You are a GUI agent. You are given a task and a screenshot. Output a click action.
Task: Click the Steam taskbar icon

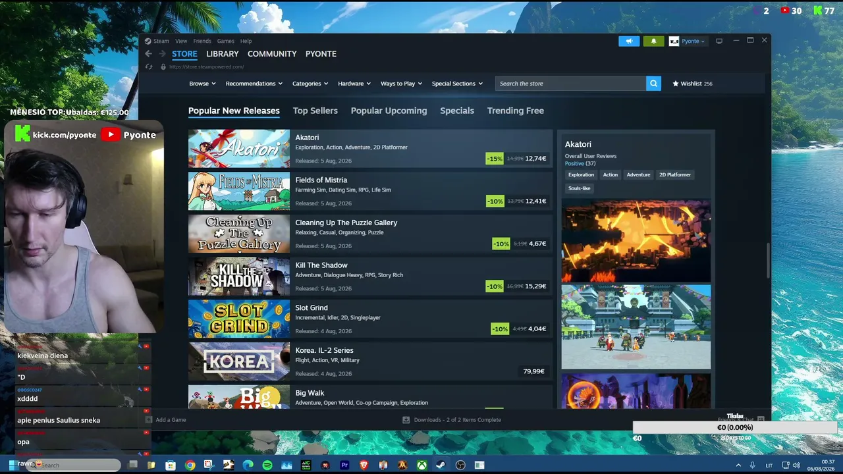[441, 465]
